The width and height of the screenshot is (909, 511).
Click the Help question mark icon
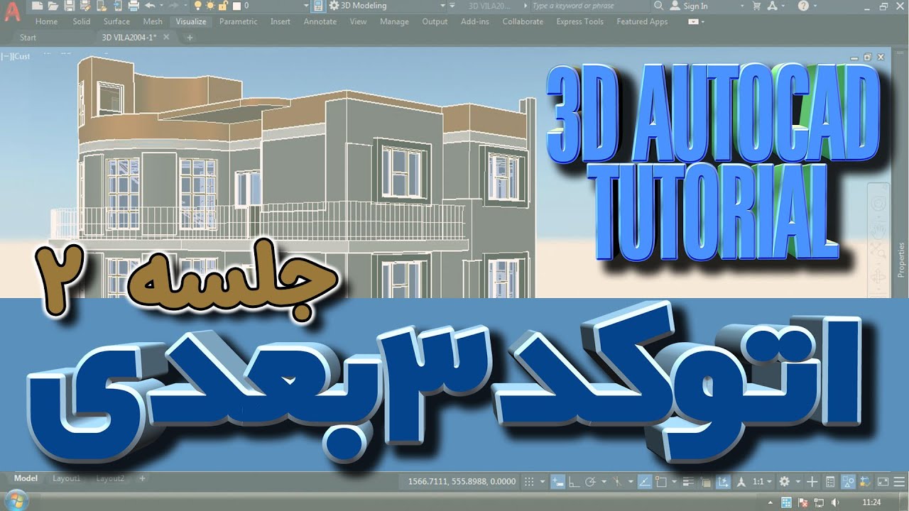(x=803, y=6)
